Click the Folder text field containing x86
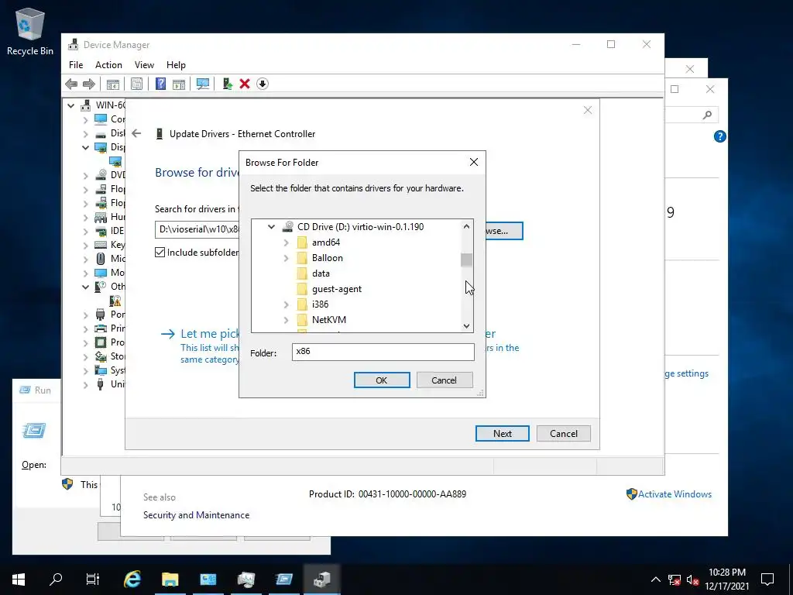 click(x=383, y=352)
